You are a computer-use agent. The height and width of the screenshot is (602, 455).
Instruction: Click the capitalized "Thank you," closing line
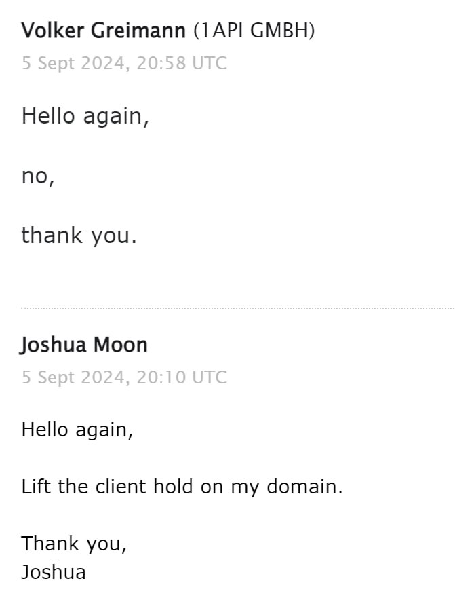pyautogui.click(x=74, y=544)
